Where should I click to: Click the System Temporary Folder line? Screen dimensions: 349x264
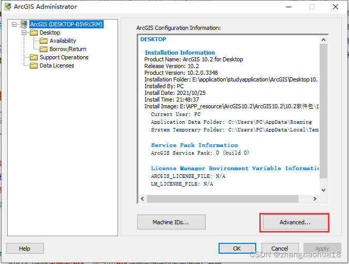[x=235, y=130]
